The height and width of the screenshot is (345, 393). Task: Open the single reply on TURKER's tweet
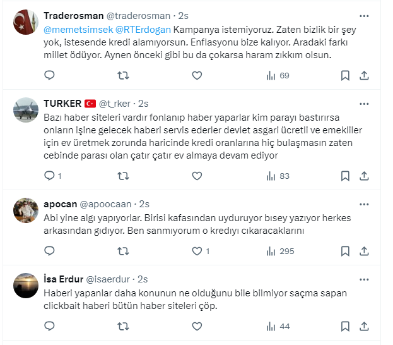coord(52,176)
